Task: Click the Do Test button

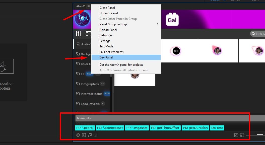Action: pos(217,128)
